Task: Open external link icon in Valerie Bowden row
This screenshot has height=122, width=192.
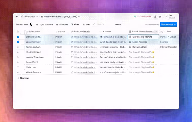Action: click(x=72, y=72)
